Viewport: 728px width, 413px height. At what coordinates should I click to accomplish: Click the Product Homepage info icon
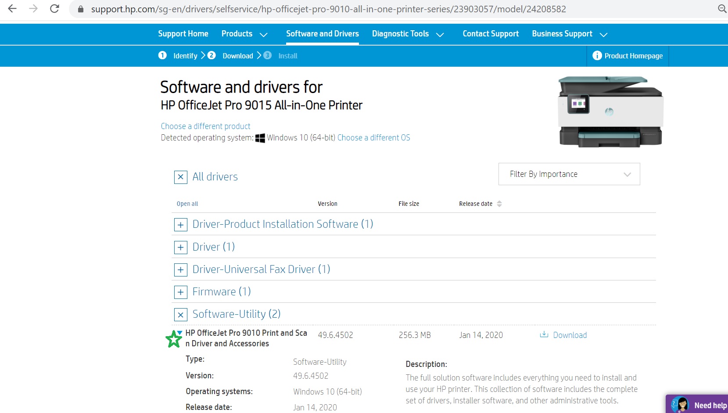(597, 56)
